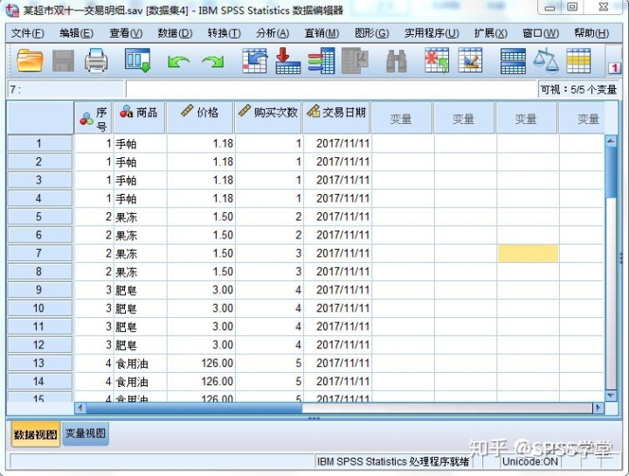The width and height of the screenshot is (629, 476).
Task: Click the Unicode:ON status bar entry
Action: pos(529,461)
